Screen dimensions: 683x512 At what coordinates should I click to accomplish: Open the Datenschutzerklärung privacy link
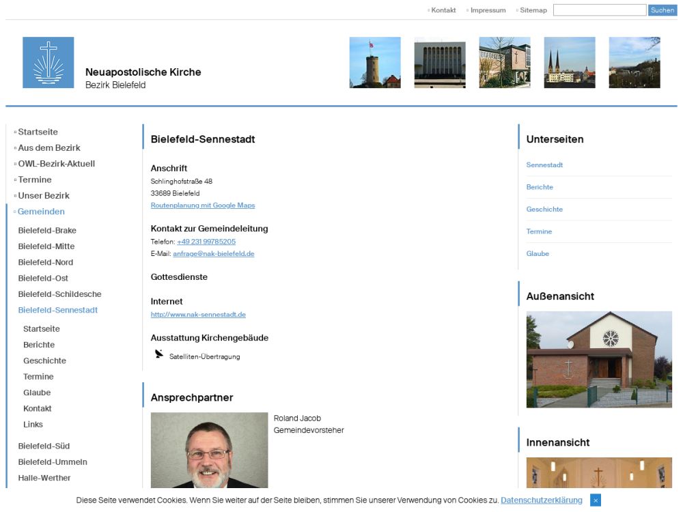[x=541, y=500]
